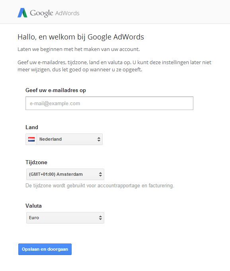Open the Tijdzone dropdown showing Amsterdam
Image resolution: width=230 pixels, height=271 pixels.
click(x=65, y=174)
